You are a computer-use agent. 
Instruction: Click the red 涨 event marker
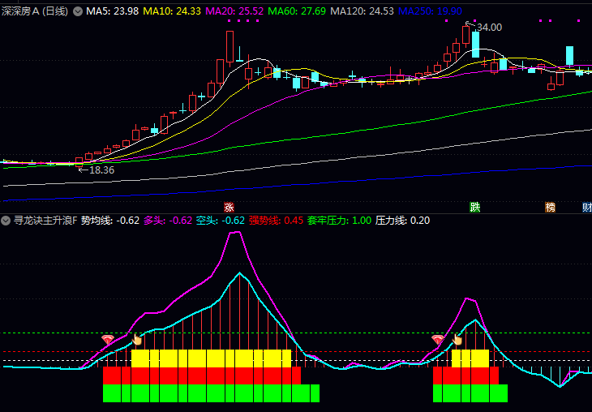pyautogui.click(x=229, y=208)
